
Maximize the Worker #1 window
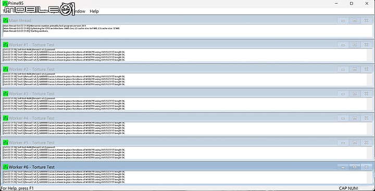click(355, 45)
